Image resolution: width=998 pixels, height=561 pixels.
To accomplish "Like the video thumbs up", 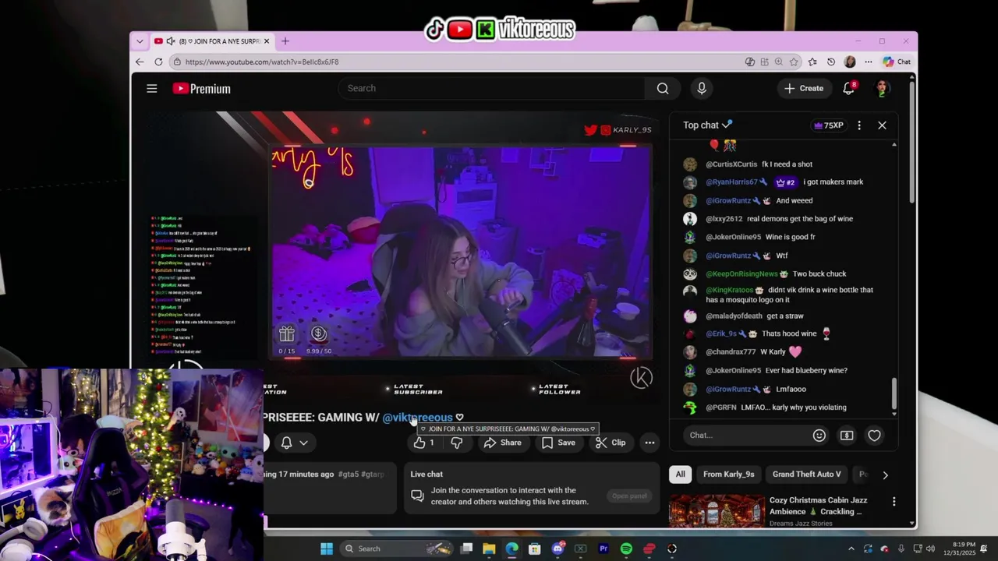I will 423,443.
